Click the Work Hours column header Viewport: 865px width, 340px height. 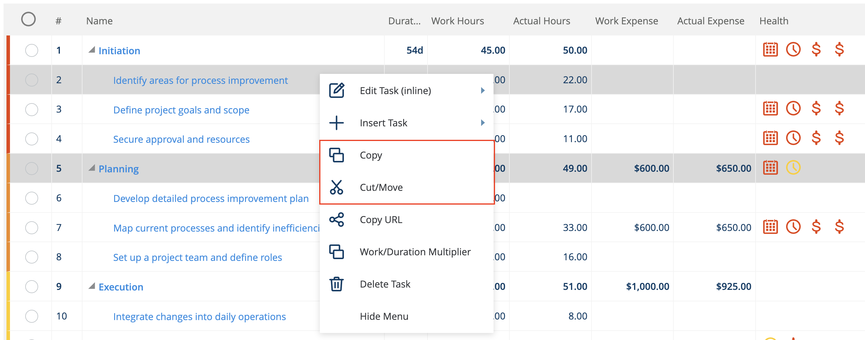pos(457,21)
